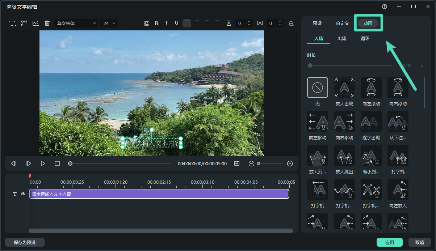The image size is (436, 251).
Task: Click the 应用 apply button
Action: tap(390, 243)
